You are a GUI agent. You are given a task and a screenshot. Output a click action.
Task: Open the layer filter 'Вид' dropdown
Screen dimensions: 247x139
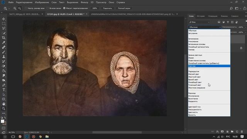click(x=199, y=22)
